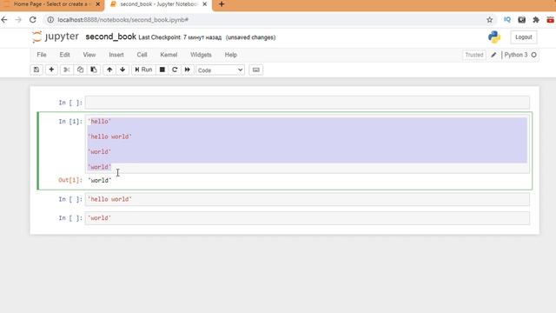
Task: Go forward in browser history
Action: pyautogui.click(x=18, y=20)
